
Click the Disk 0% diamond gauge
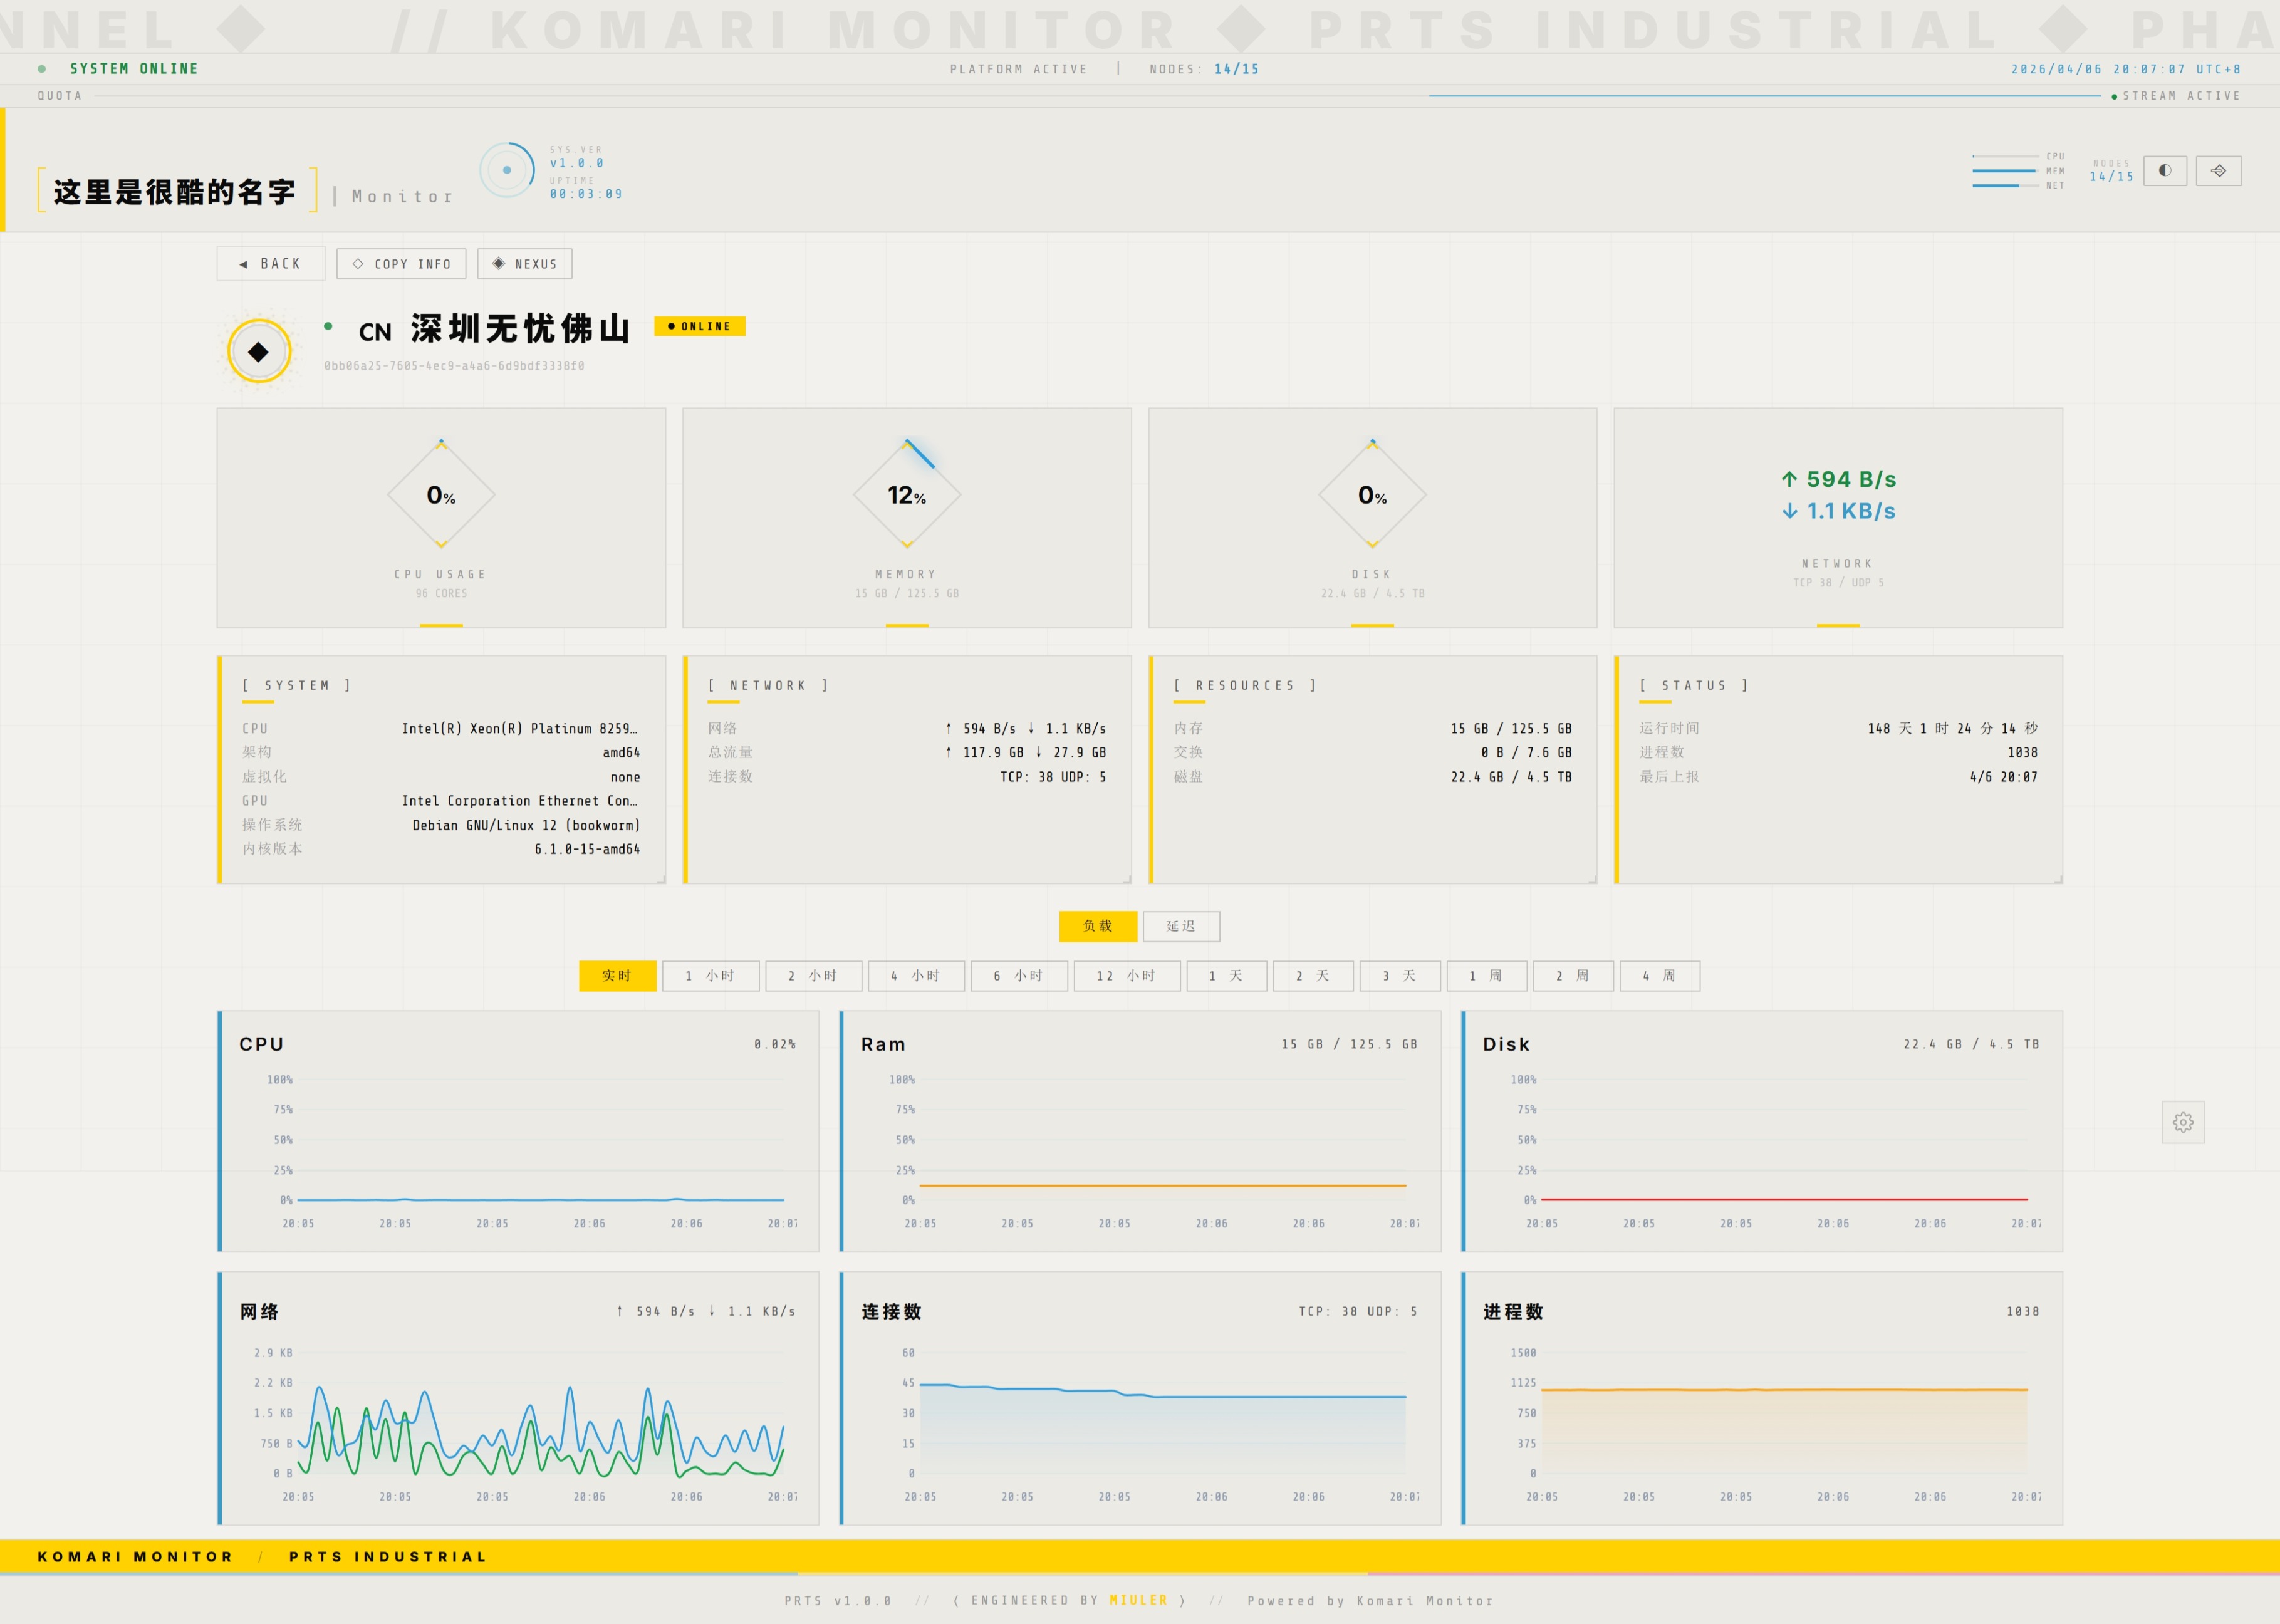[1372, 495]
